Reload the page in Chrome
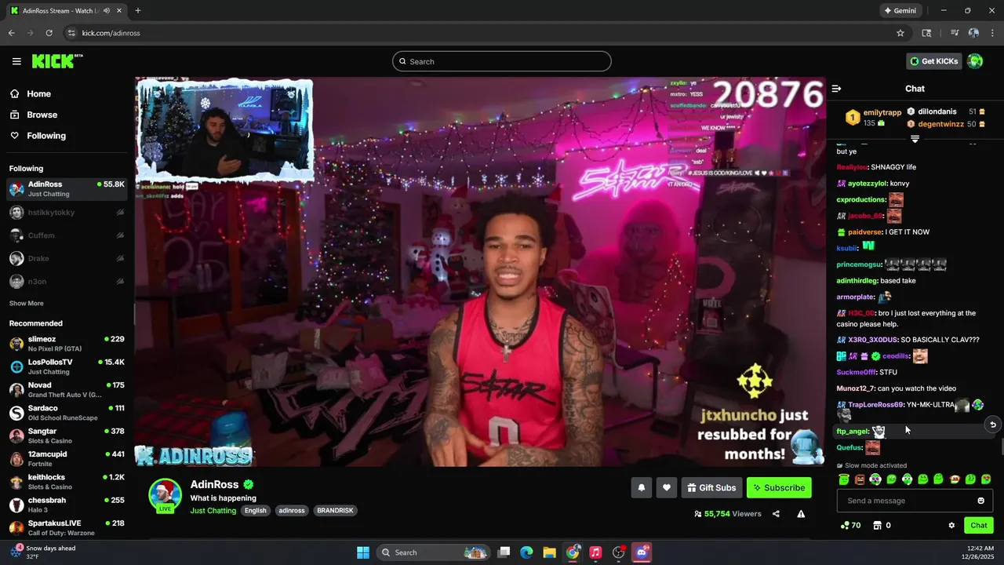 pyautogui.click(x=49, y=33)
